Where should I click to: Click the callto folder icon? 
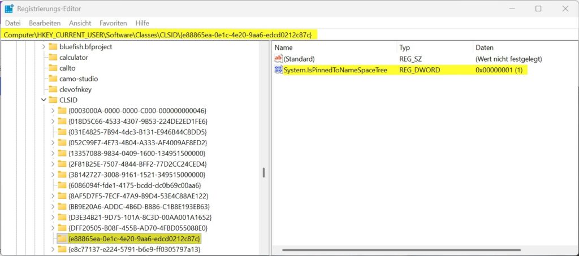(53, 68)
